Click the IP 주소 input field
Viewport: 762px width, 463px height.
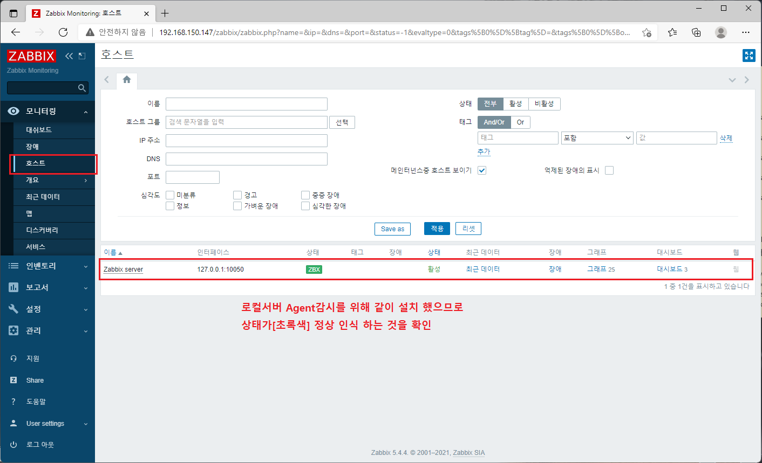pyautogui.click(x=247, y=141)
